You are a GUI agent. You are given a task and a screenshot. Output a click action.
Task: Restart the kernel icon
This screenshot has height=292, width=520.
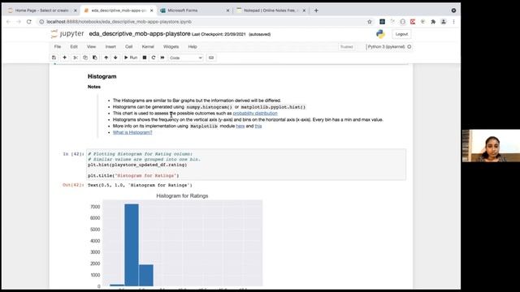(x=154, y=58)
